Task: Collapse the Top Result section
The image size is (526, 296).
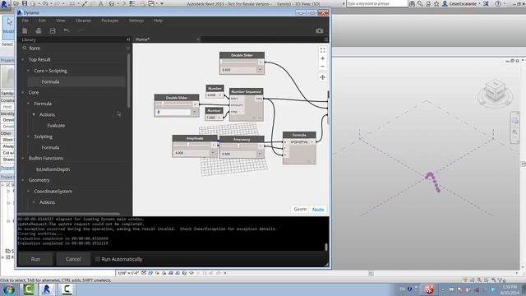Action: [23, 60]
